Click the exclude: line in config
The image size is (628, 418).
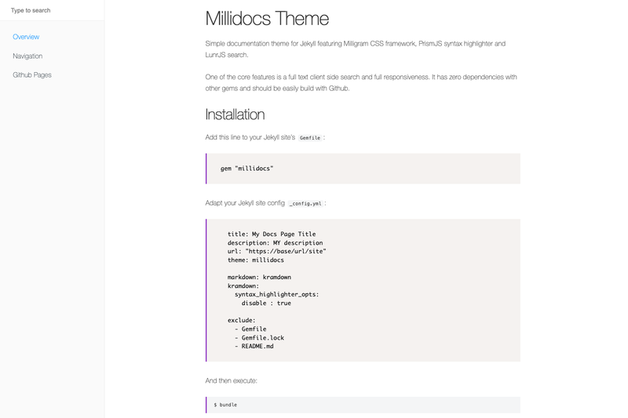[x=242, y=321]
